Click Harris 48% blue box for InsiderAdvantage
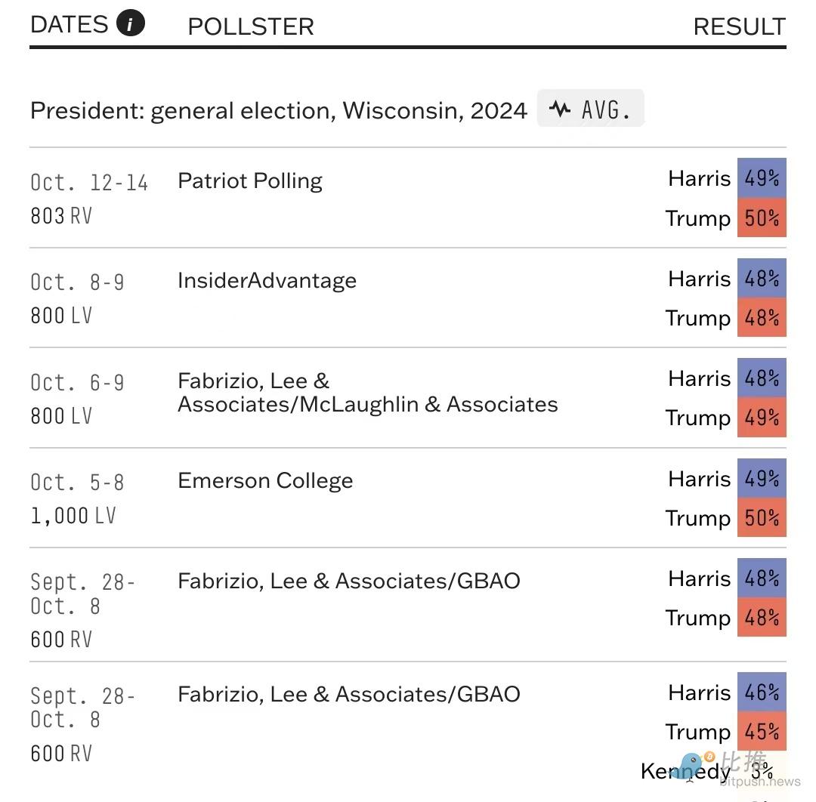This screenshot has height=802, width=816. tap(762, 279)
